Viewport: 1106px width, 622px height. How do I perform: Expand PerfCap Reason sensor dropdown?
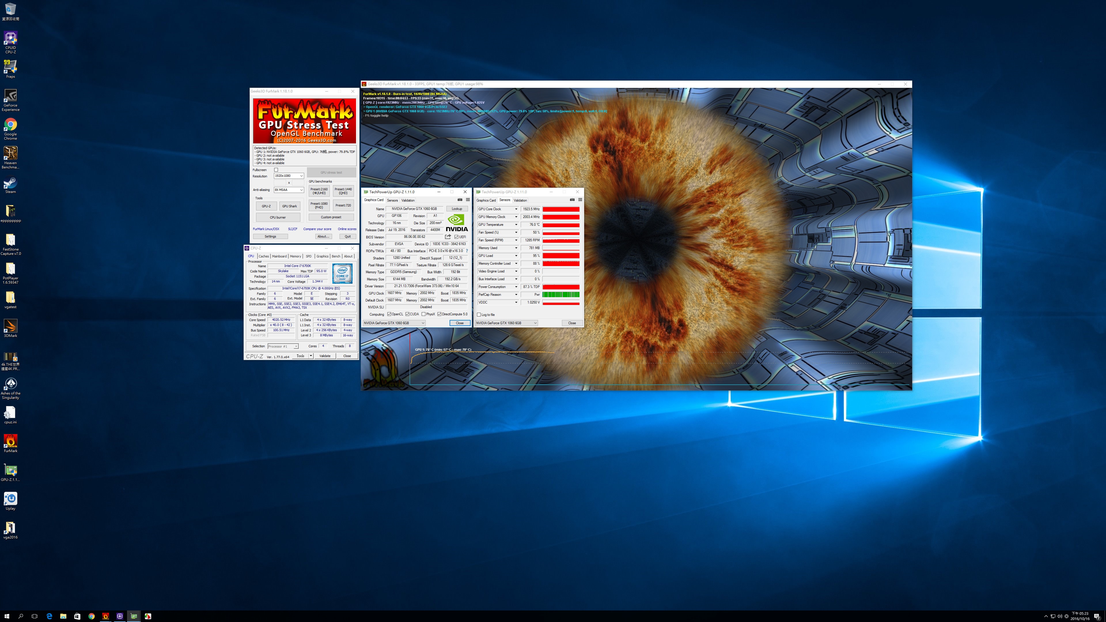tap(516, 295)
